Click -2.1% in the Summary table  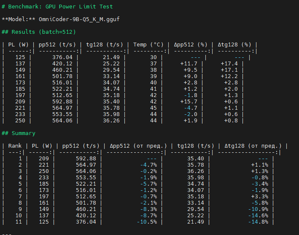(x=148, y=203)
